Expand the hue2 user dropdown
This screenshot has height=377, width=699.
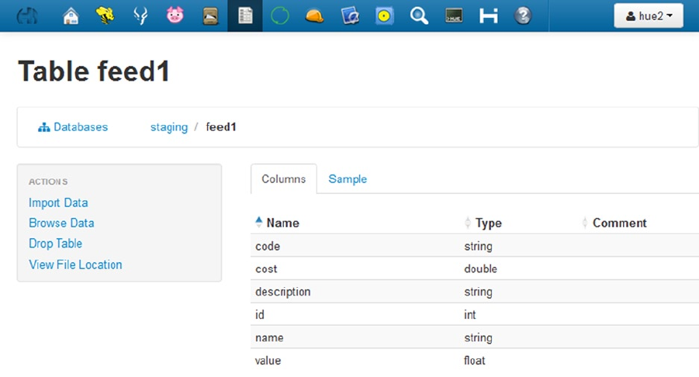coord(649,16)
